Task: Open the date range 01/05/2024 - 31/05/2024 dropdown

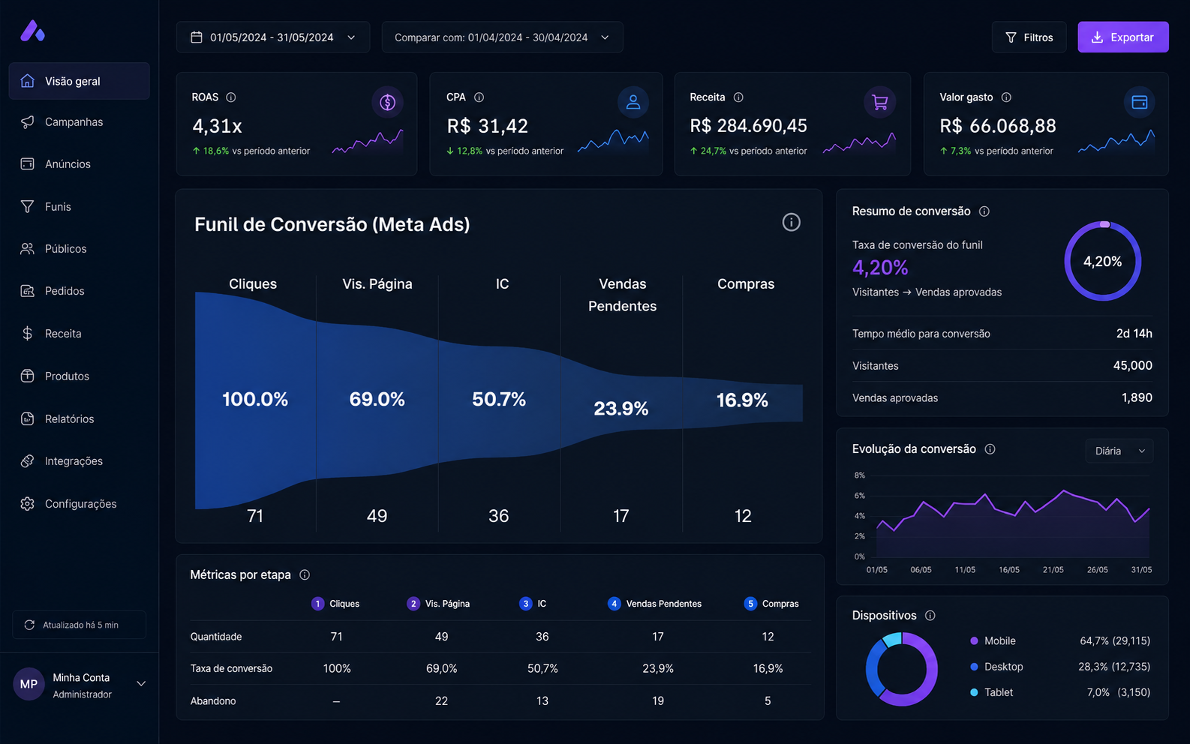Action: pyautogui.click(x=273, y=37)
